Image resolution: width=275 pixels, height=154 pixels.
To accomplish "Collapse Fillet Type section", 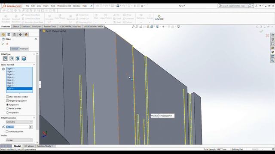I will point(34,54).
